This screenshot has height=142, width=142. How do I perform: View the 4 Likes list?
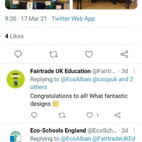[14, 36]
